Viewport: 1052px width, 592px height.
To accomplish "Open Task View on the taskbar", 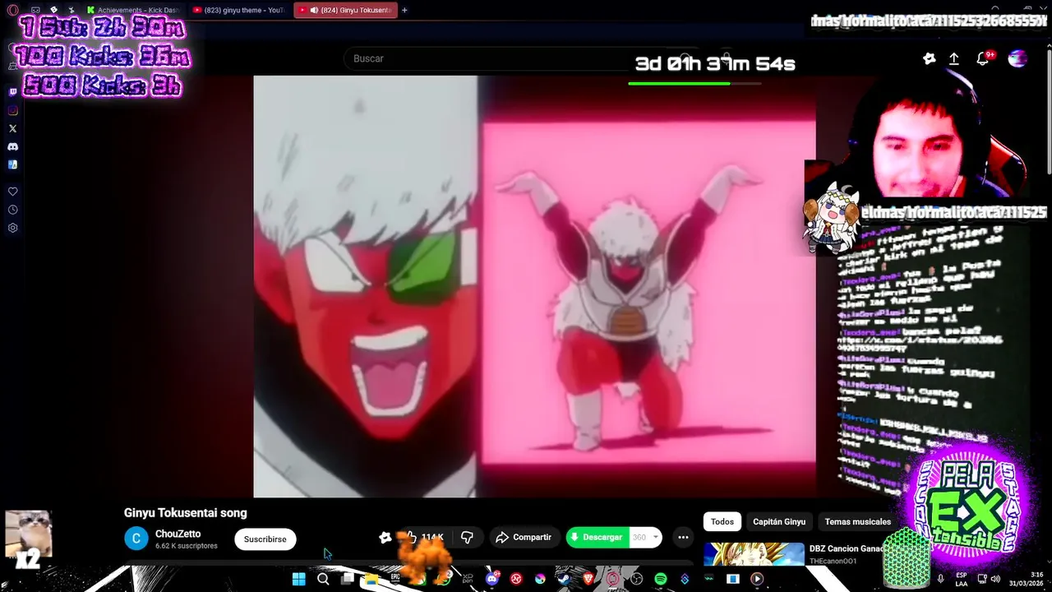I will pyautogui.click(x=348, y=579).
